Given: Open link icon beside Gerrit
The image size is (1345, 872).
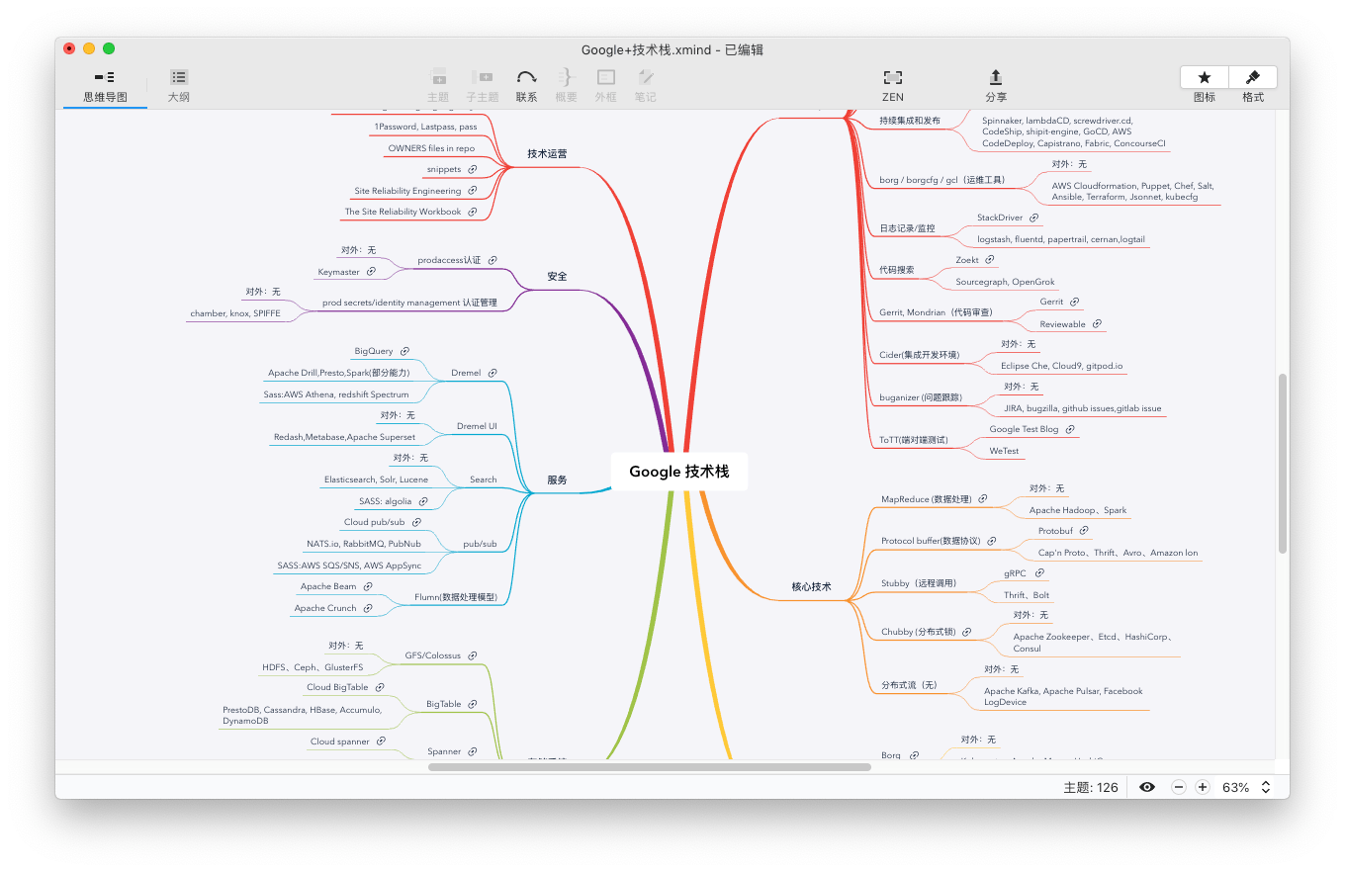Looking at the screenshot, I should (1075, 302).
